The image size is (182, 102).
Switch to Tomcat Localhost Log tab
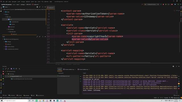[69, 69]
